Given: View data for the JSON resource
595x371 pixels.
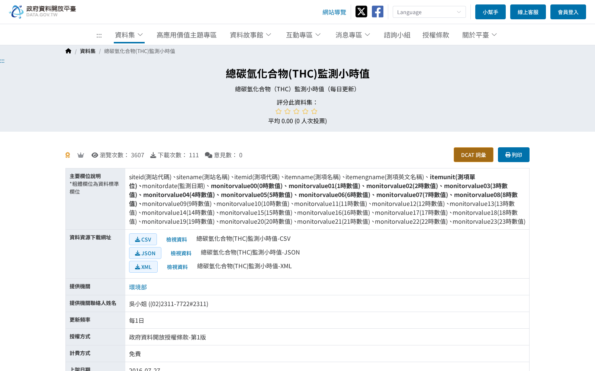Looking at the screenshot, I should [181, 253].
